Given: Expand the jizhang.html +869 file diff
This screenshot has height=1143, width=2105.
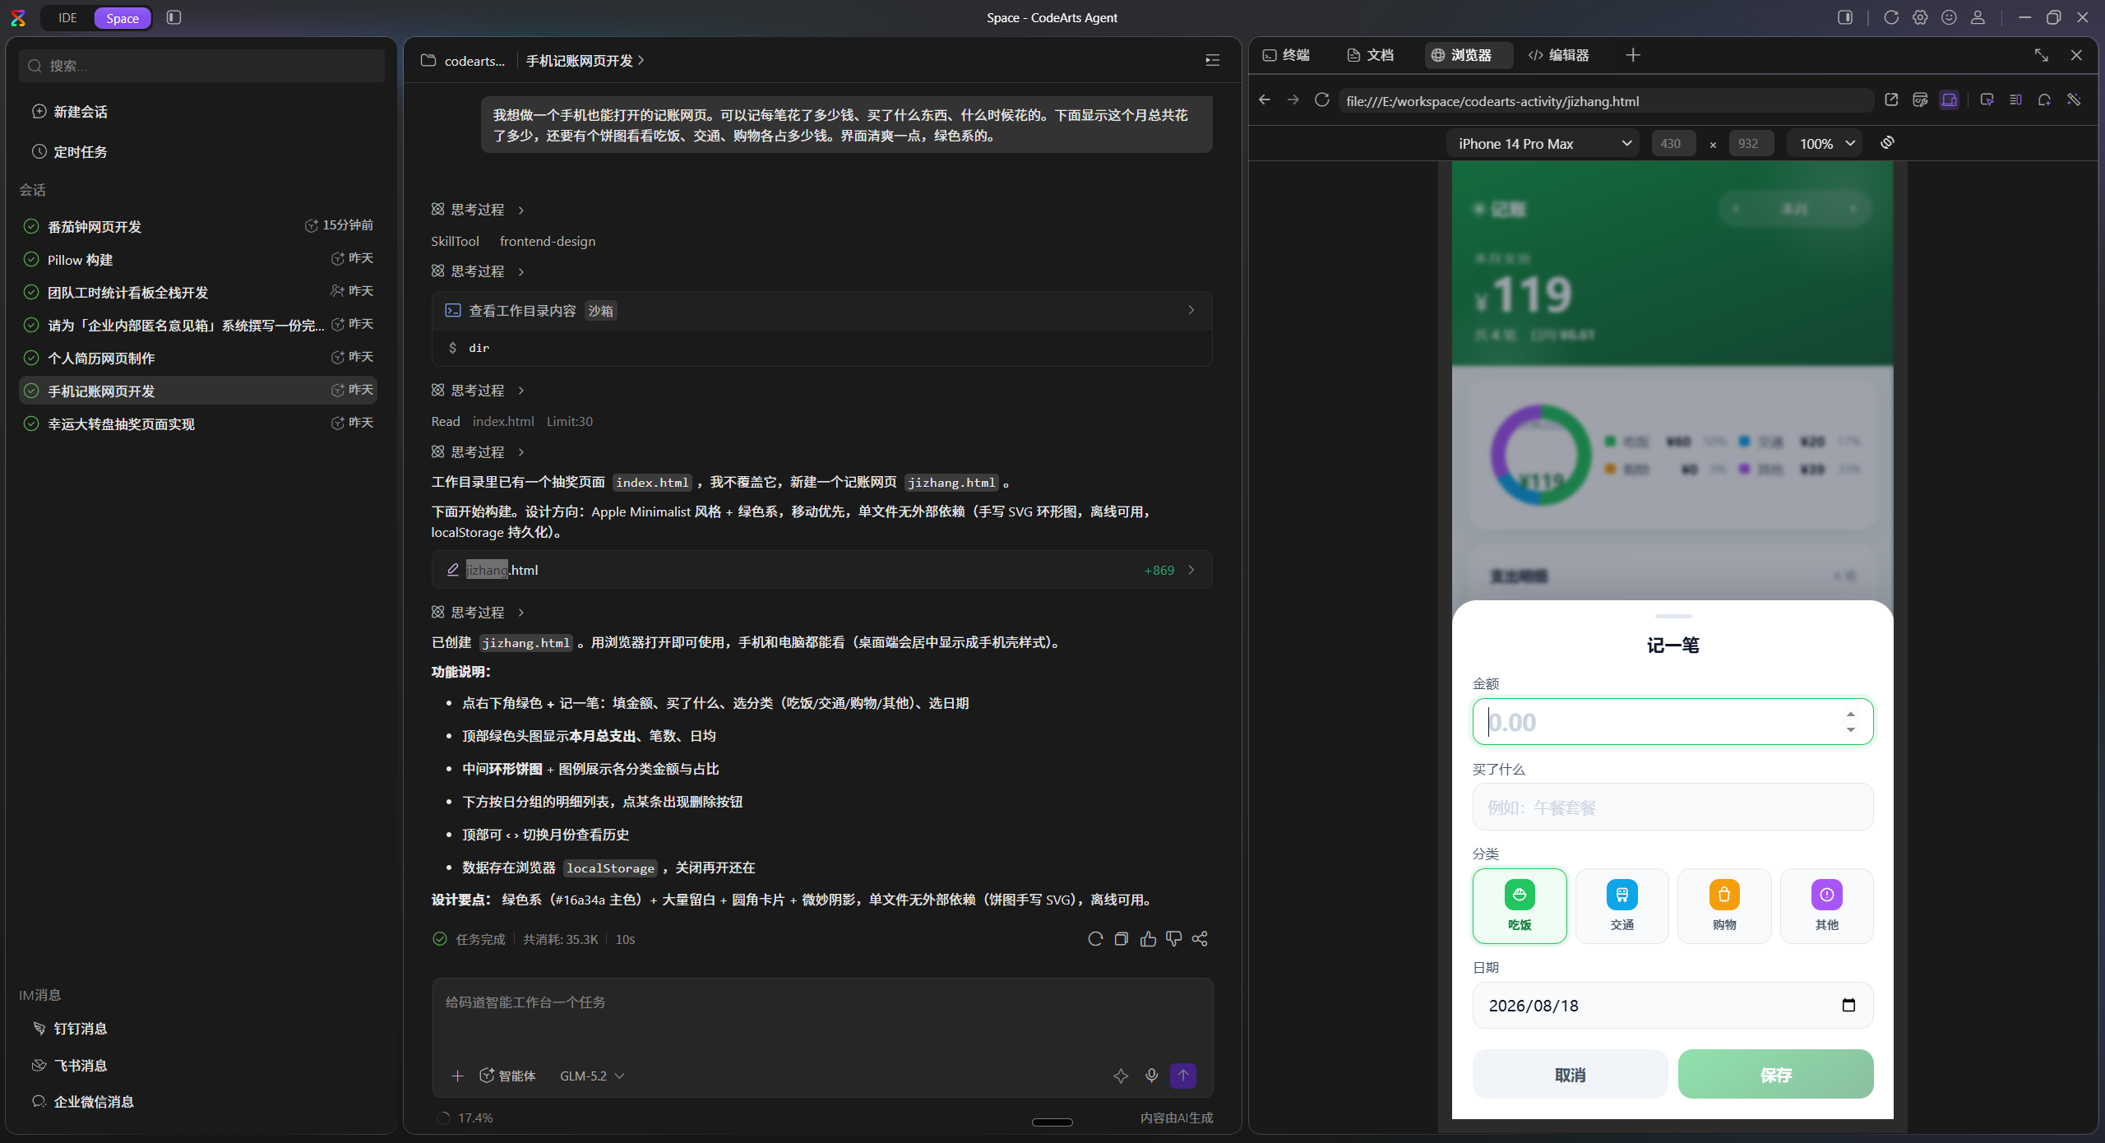Looking at the screenshot, I should [821, 570].
